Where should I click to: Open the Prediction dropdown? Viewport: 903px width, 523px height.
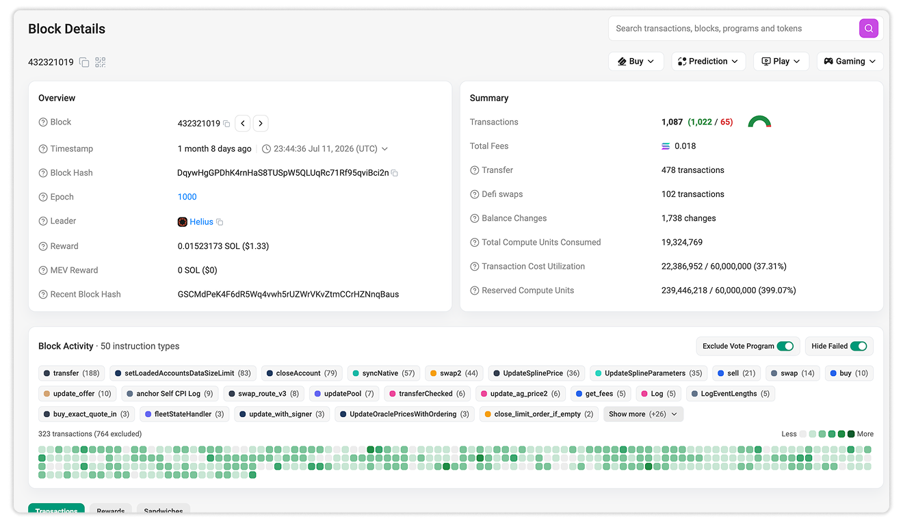(708, 61)
